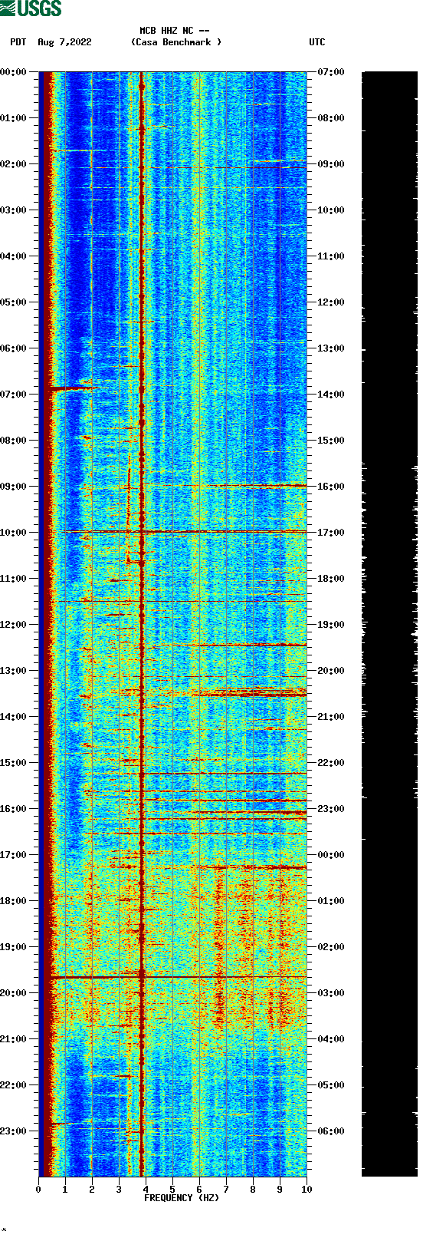Image resolution: width=423 pixels, height=1238 pixels.
Task: Click the 21:00 PDT time label on left axis
Action: (x=13, y=1039)
